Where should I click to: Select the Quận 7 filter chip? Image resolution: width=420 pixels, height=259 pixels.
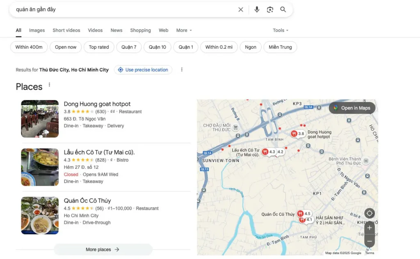tap(129, 47)
